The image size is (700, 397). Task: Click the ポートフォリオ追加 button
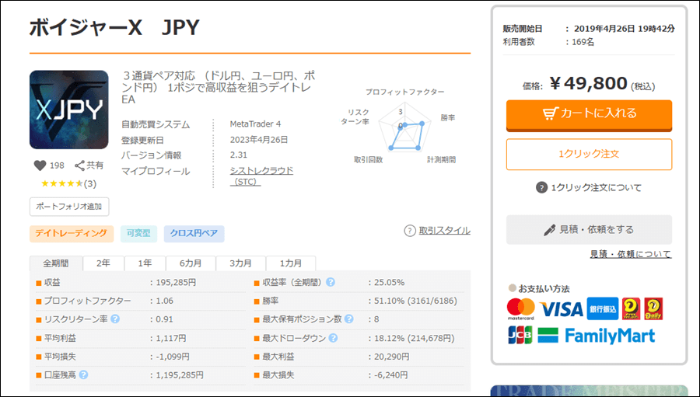pos(69,207)
